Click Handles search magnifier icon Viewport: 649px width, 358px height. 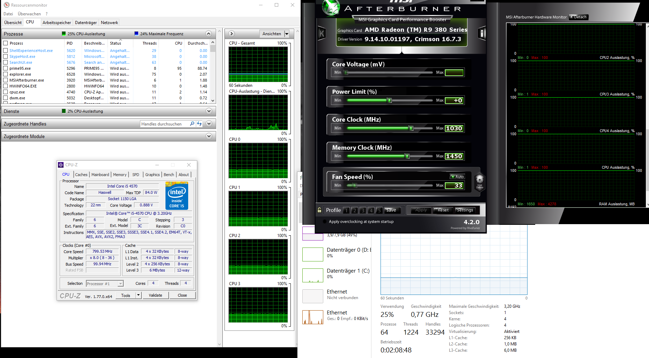(x=192, y=124)
